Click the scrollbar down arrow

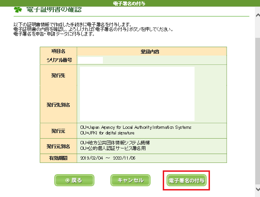pos(258,189)
